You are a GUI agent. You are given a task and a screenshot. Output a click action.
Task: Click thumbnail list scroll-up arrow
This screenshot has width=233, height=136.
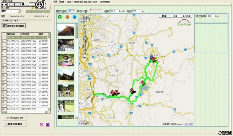click(76, 25)
